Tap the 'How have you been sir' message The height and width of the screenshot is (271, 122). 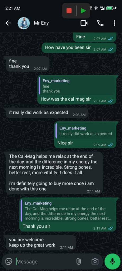(79, 48)
